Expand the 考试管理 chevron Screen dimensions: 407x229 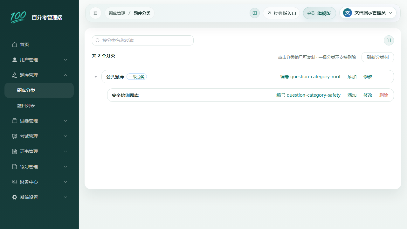(66, 136)
